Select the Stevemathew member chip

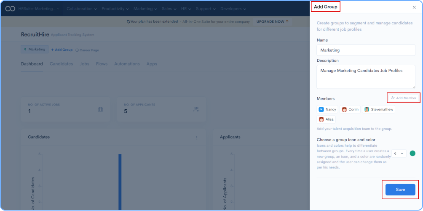pyautogui.click(x=378, y=109)
